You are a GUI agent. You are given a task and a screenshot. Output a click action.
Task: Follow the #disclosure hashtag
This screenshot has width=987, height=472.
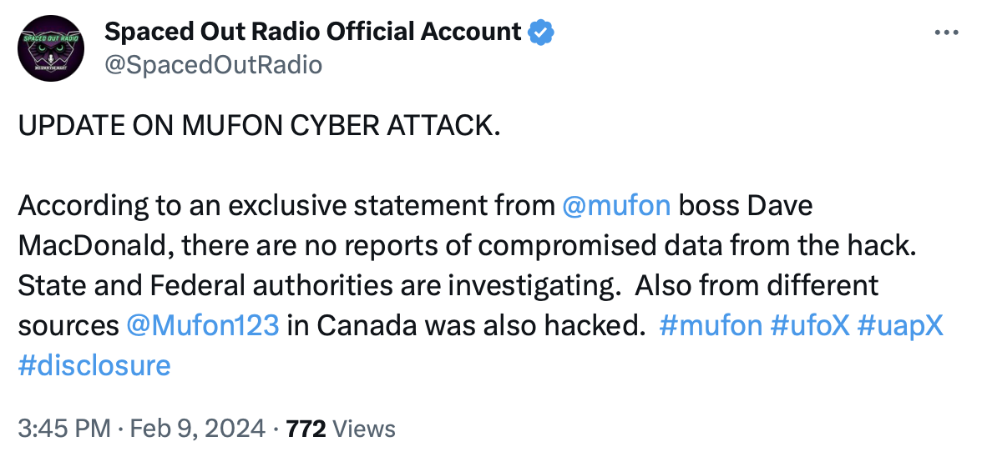tap(94, 365)
